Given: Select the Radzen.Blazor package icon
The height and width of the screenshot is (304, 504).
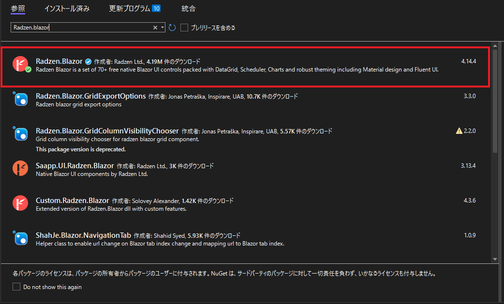Looking at the screenshot, I should coord(21,64).
